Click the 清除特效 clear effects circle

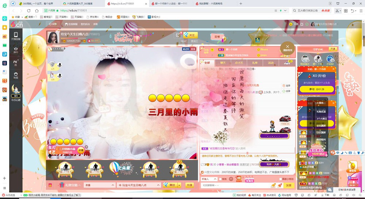click(x=287, y=48)
